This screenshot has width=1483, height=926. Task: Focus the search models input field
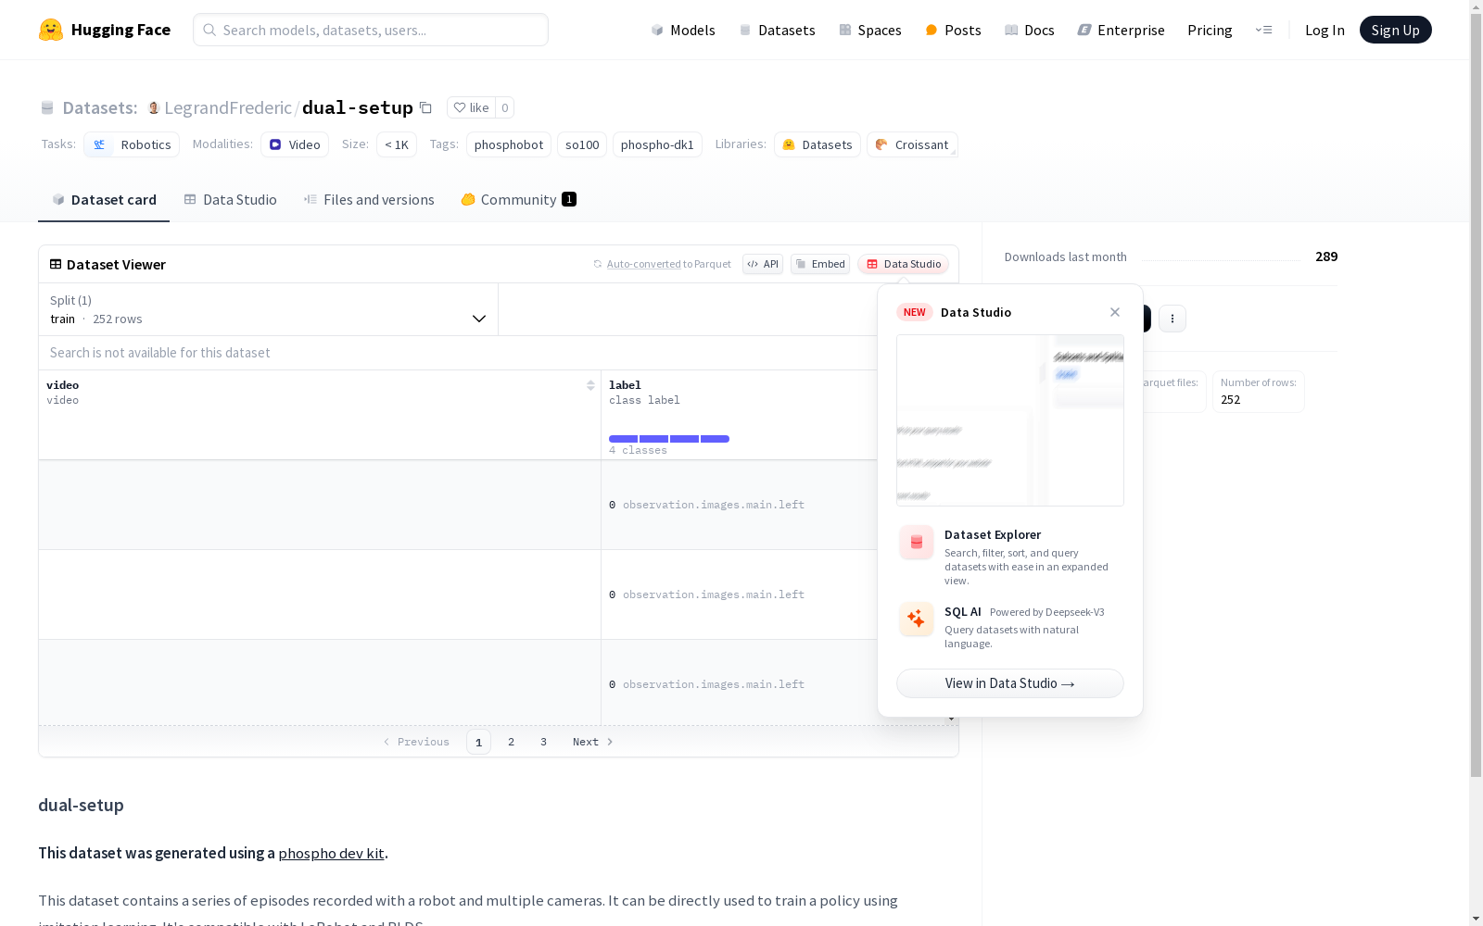[x=371, y=30]
